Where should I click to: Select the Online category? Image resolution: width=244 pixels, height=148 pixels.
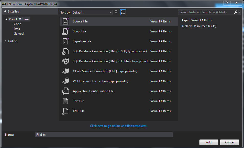(x=13, y=41)
